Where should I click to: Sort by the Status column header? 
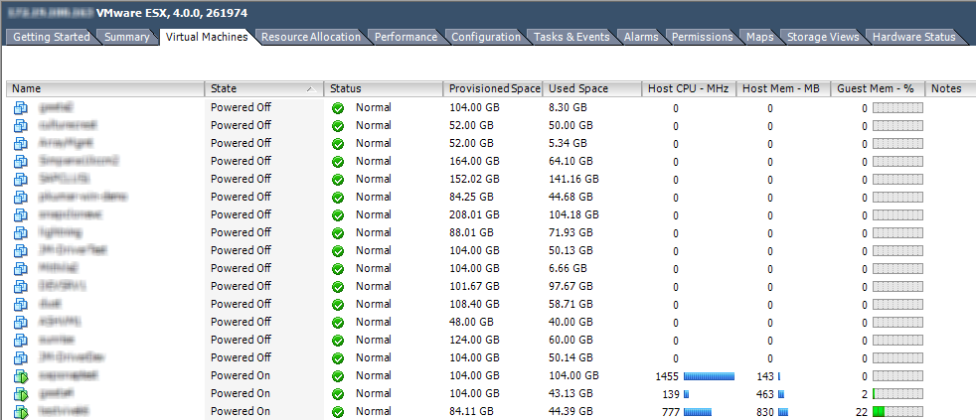point(383,89)
